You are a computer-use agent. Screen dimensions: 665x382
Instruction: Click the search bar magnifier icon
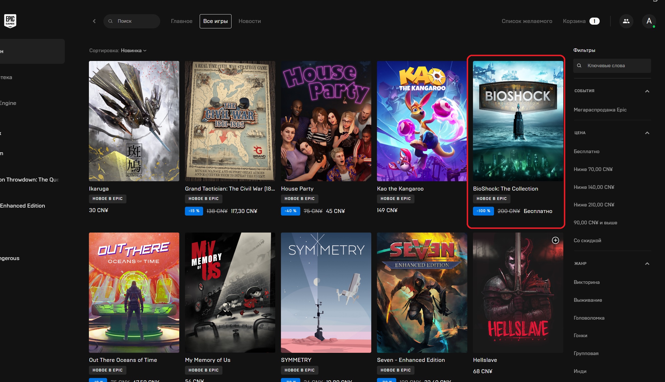111,21
